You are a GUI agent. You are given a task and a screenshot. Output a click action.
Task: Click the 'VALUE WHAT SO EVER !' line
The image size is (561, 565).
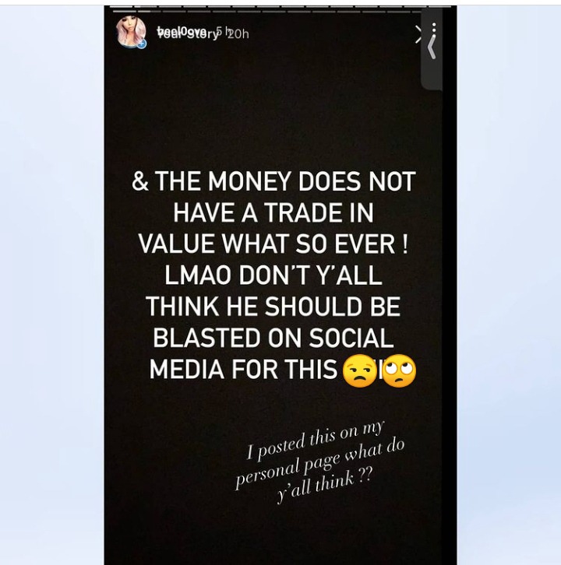(x=273, y=244)
